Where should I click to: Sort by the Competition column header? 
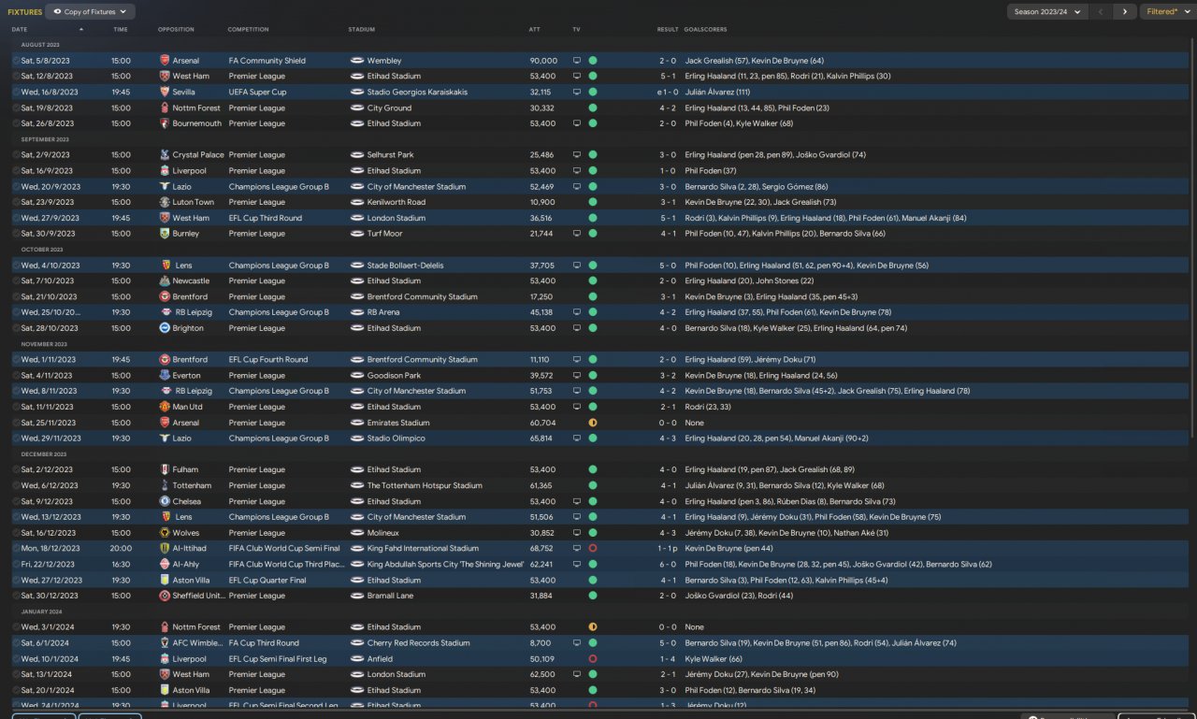[249, 30]
